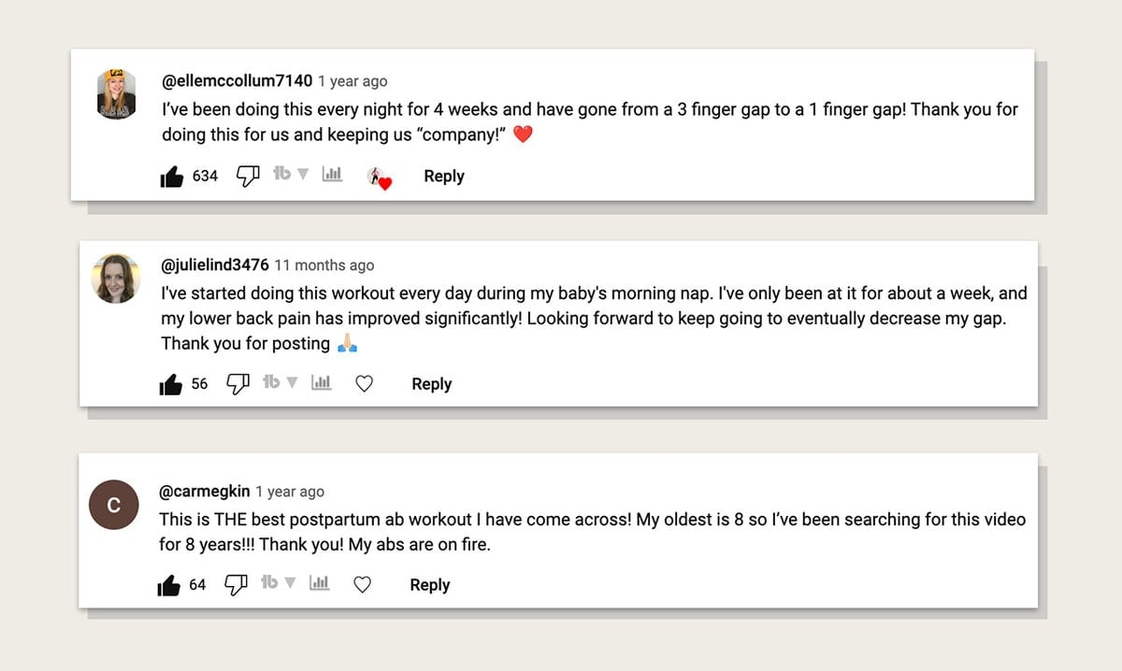This screenshot has height=671, width=1122.
Task: Like the @julielind3476 comment
Action: pos(170,384)
